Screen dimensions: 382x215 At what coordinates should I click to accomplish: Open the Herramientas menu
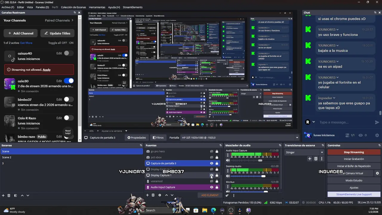(x=97, y=7)
